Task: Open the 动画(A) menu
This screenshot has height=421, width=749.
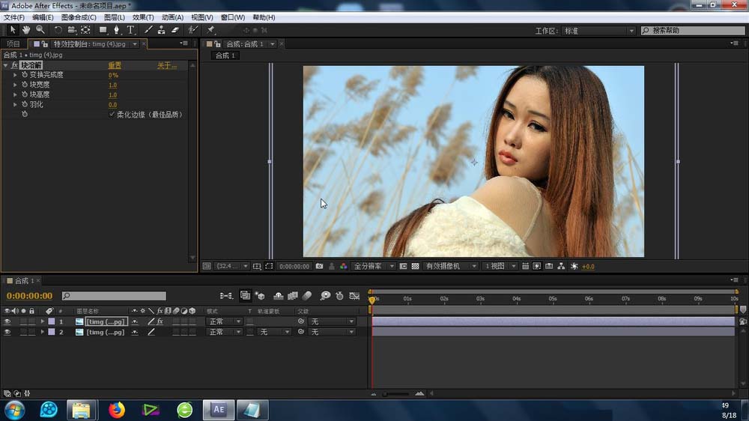Action: click(x=172, y=17)
